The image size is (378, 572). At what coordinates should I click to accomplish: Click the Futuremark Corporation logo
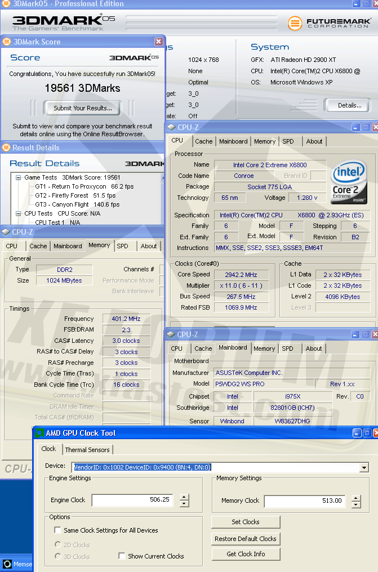329,23
